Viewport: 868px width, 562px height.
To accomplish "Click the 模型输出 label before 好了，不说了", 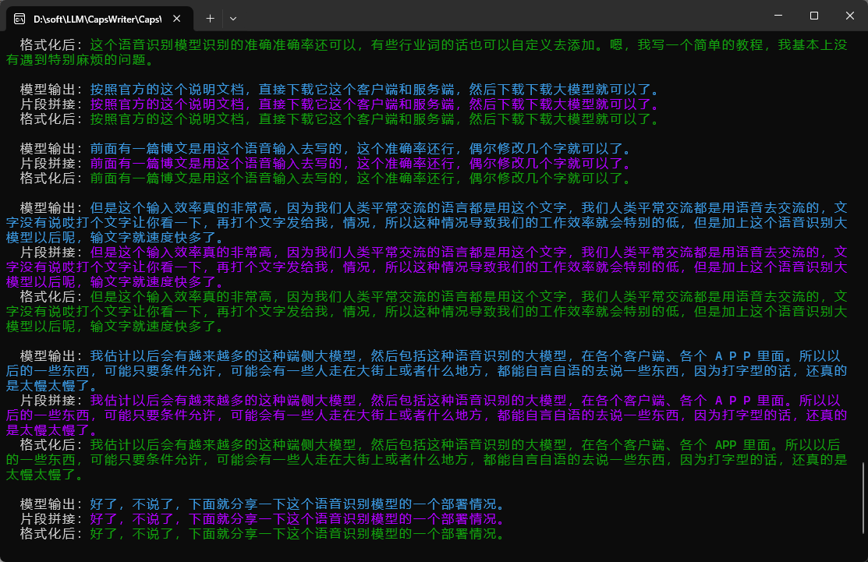I will (48, 504).
